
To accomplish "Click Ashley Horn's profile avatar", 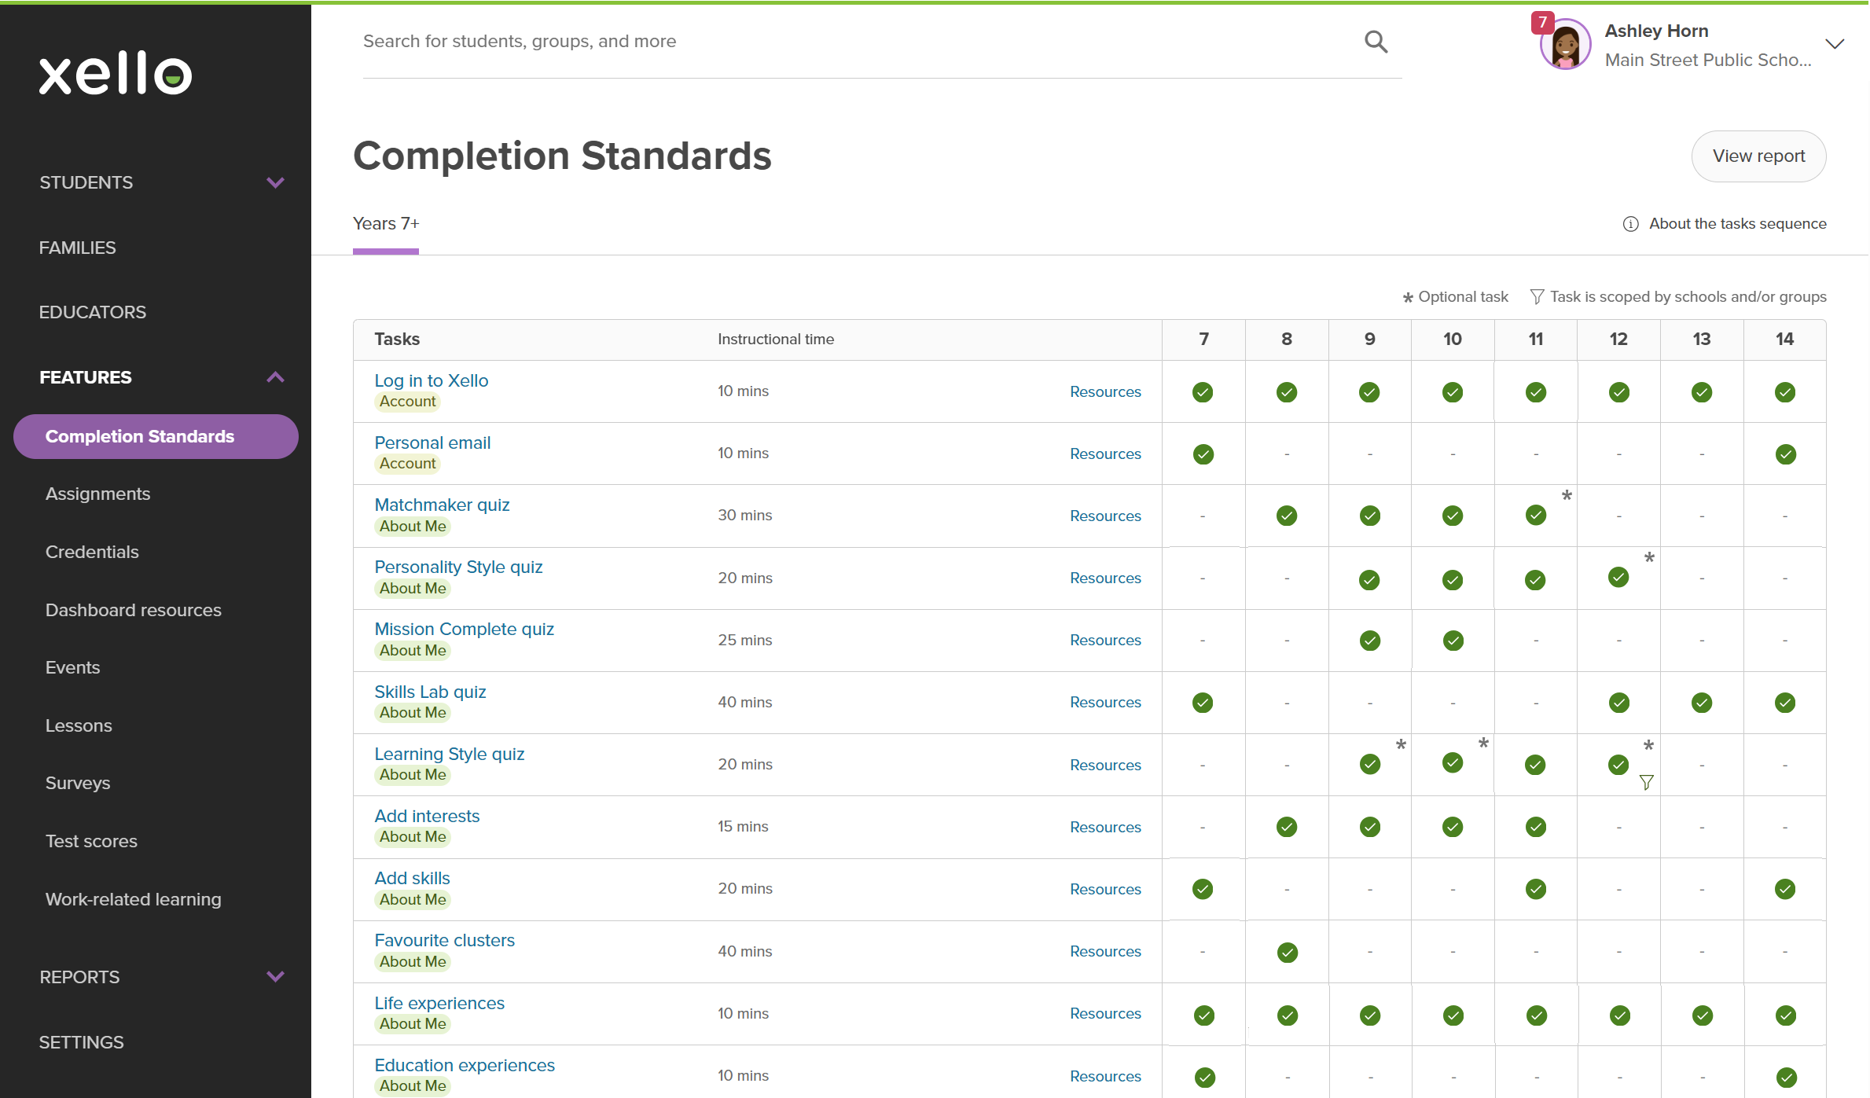I will point(1565,45).
